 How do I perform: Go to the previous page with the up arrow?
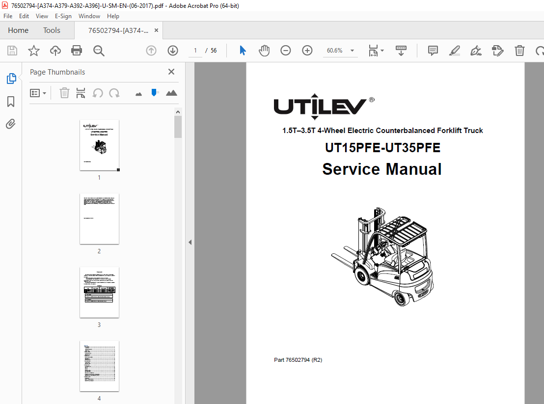151,51
